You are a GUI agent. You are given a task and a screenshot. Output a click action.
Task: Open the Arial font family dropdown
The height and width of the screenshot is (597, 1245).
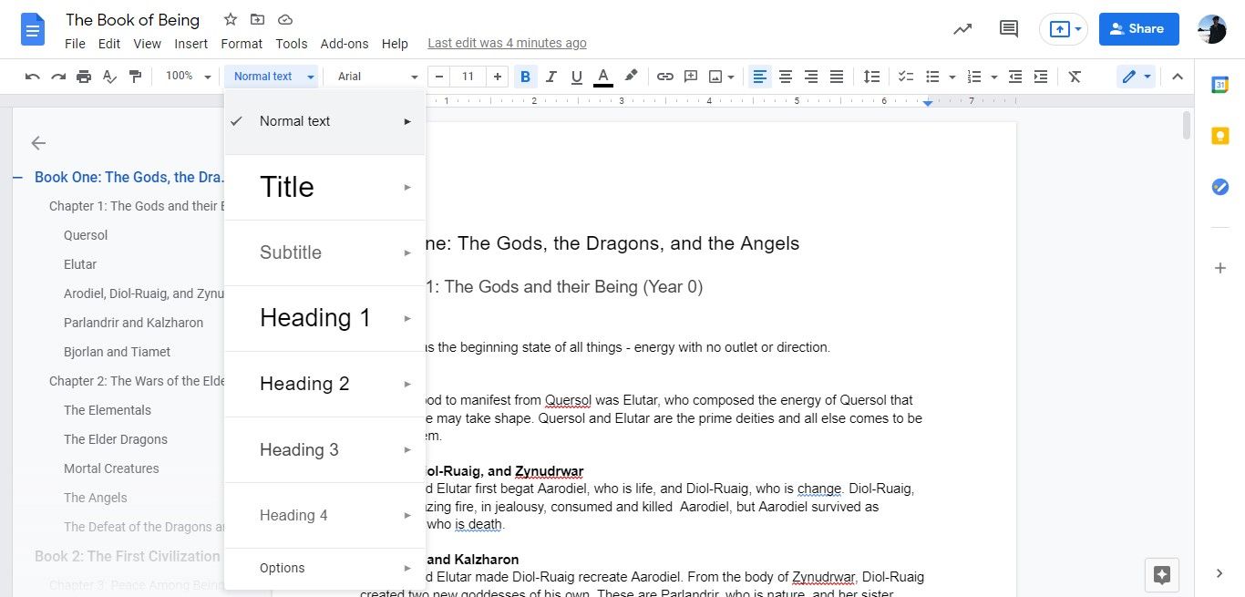click(376, 77)
